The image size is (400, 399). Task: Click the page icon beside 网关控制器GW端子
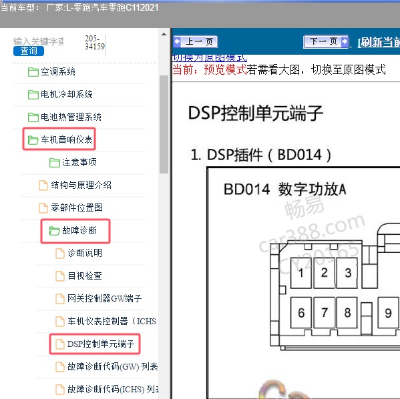pos(60,299)
